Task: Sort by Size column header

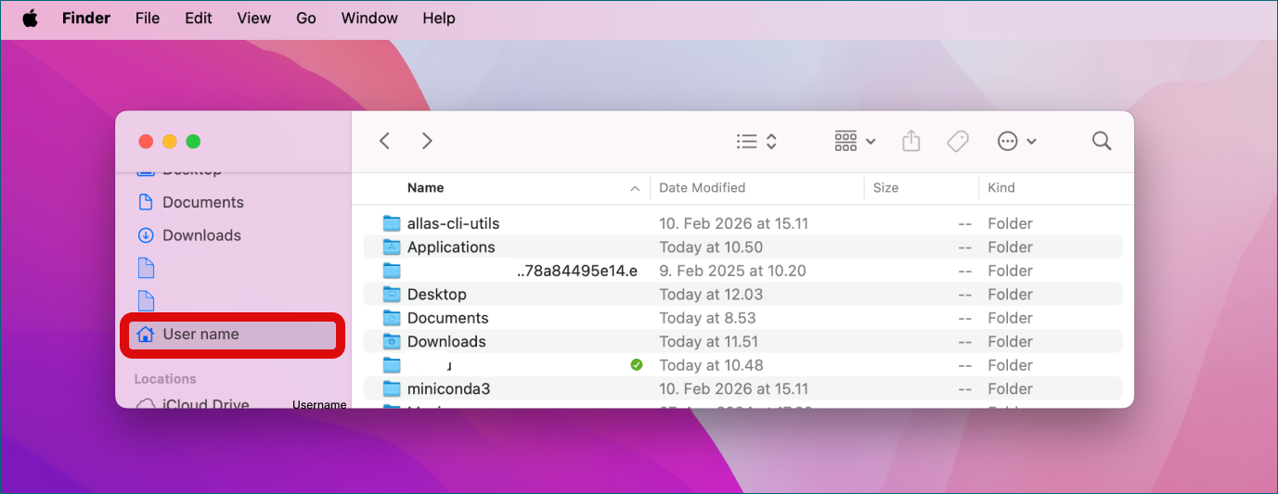Action: [886, 188]
